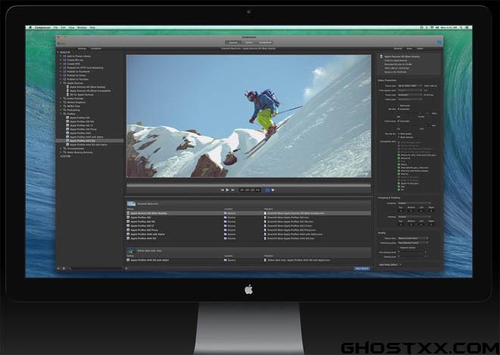500x355 pixels.
Task: Click the marker popup icon beside timecode
Action: point(268,190)
